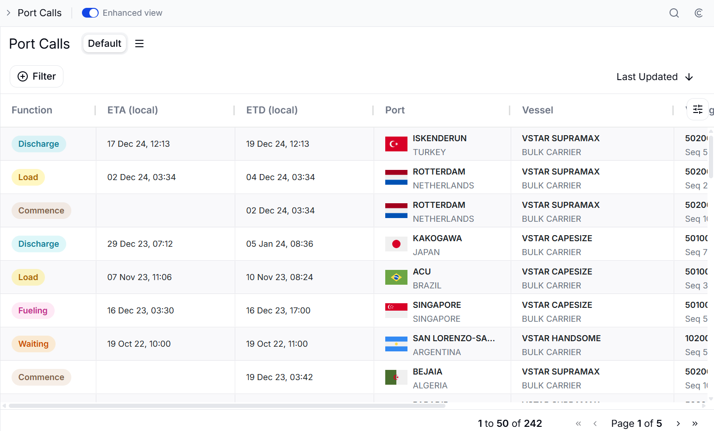Open the Last Updated sort dropdown

point(655,77)
